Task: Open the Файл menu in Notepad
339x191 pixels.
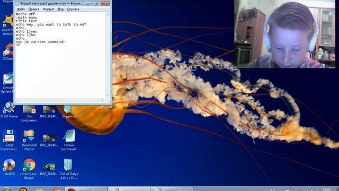Action: tap(21, 9)
